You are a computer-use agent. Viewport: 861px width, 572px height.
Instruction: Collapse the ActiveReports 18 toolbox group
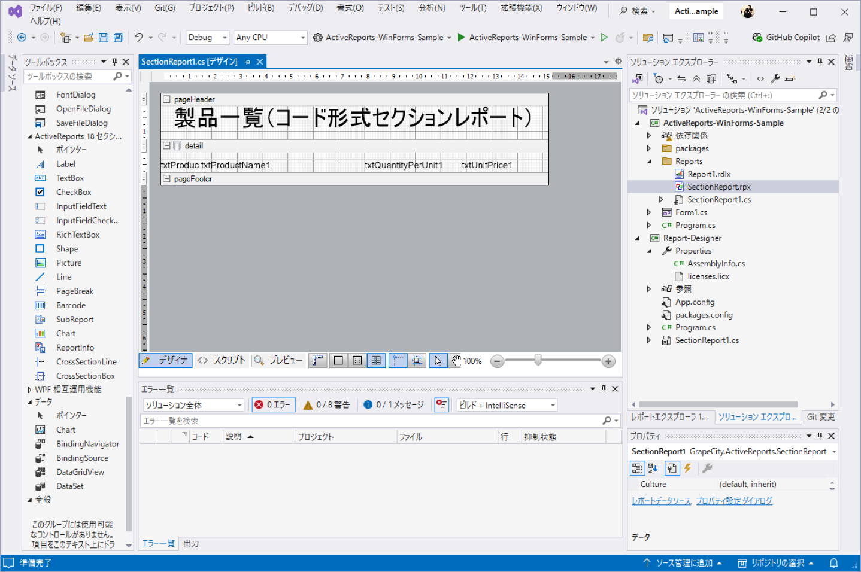point(30,136)
